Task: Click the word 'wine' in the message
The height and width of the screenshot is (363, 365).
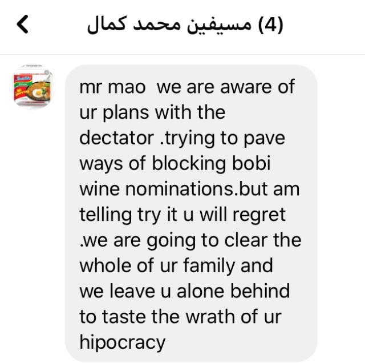Action: point(100,189)
